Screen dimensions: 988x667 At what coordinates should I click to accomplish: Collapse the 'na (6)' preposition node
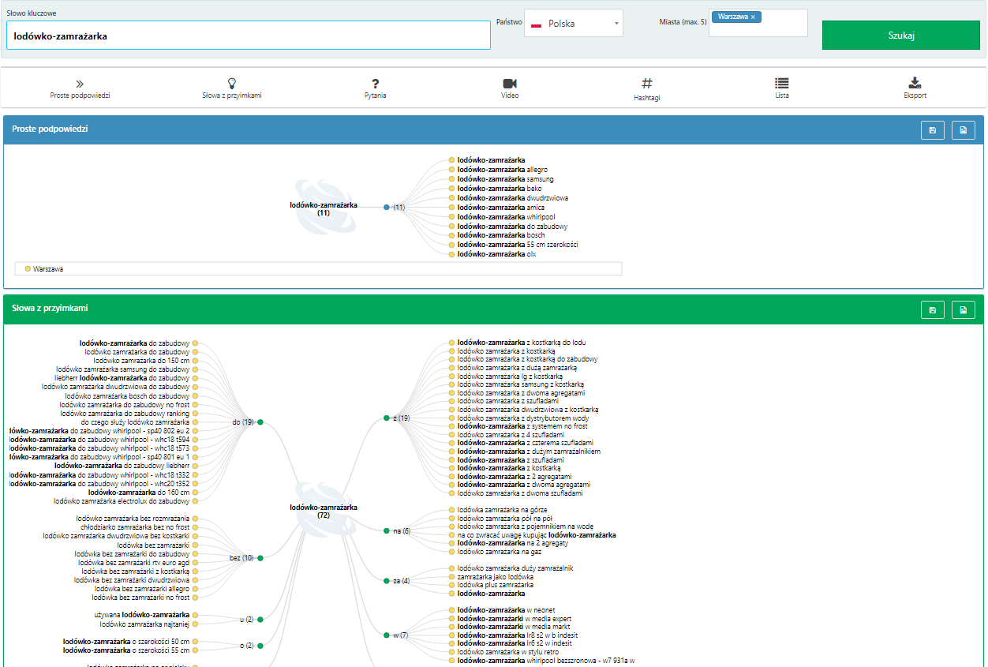[x=387, y=531]
